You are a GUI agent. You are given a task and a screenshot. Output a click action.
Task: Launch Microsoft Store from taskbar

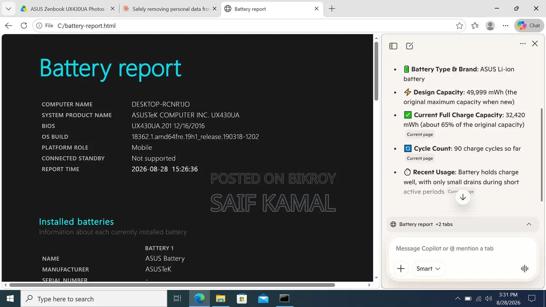tap(242, 299)
